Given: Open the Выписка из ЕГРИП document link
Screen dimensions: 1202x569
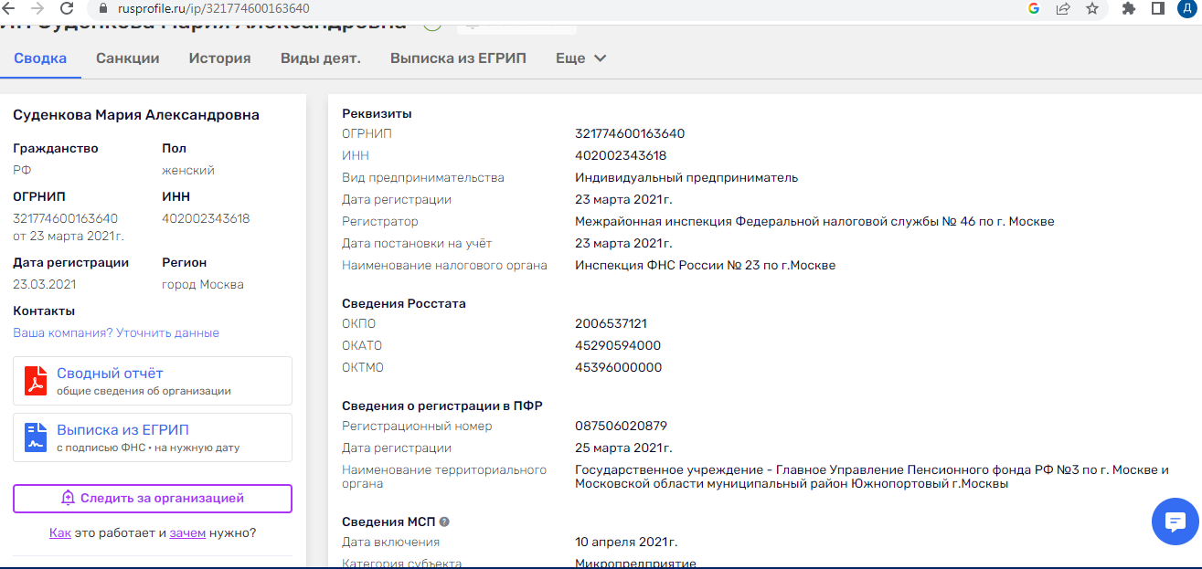Looking at the screenshot, I should coord(122,430).
